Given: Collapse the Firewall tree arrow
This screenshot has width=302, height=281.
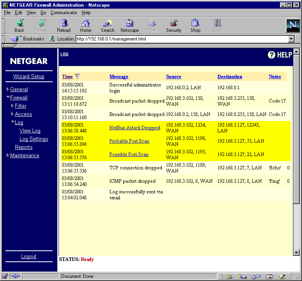Looking at the screenshot, I should click(8, 97).
